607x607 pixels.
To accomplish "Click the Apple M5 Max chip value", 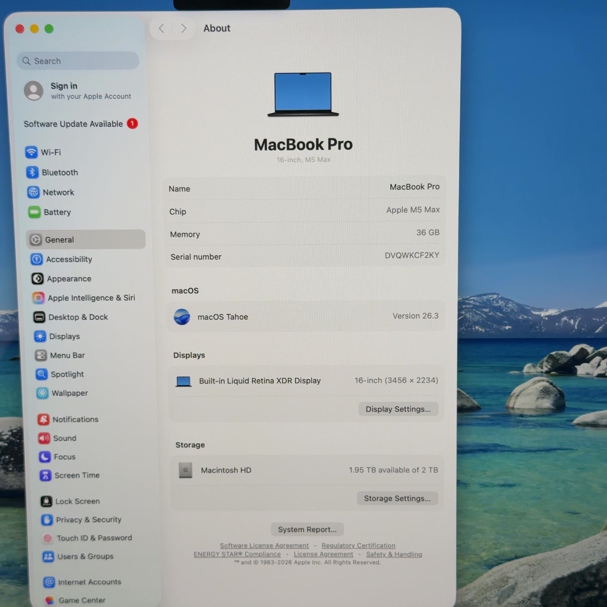I will (x=413, y=210).
